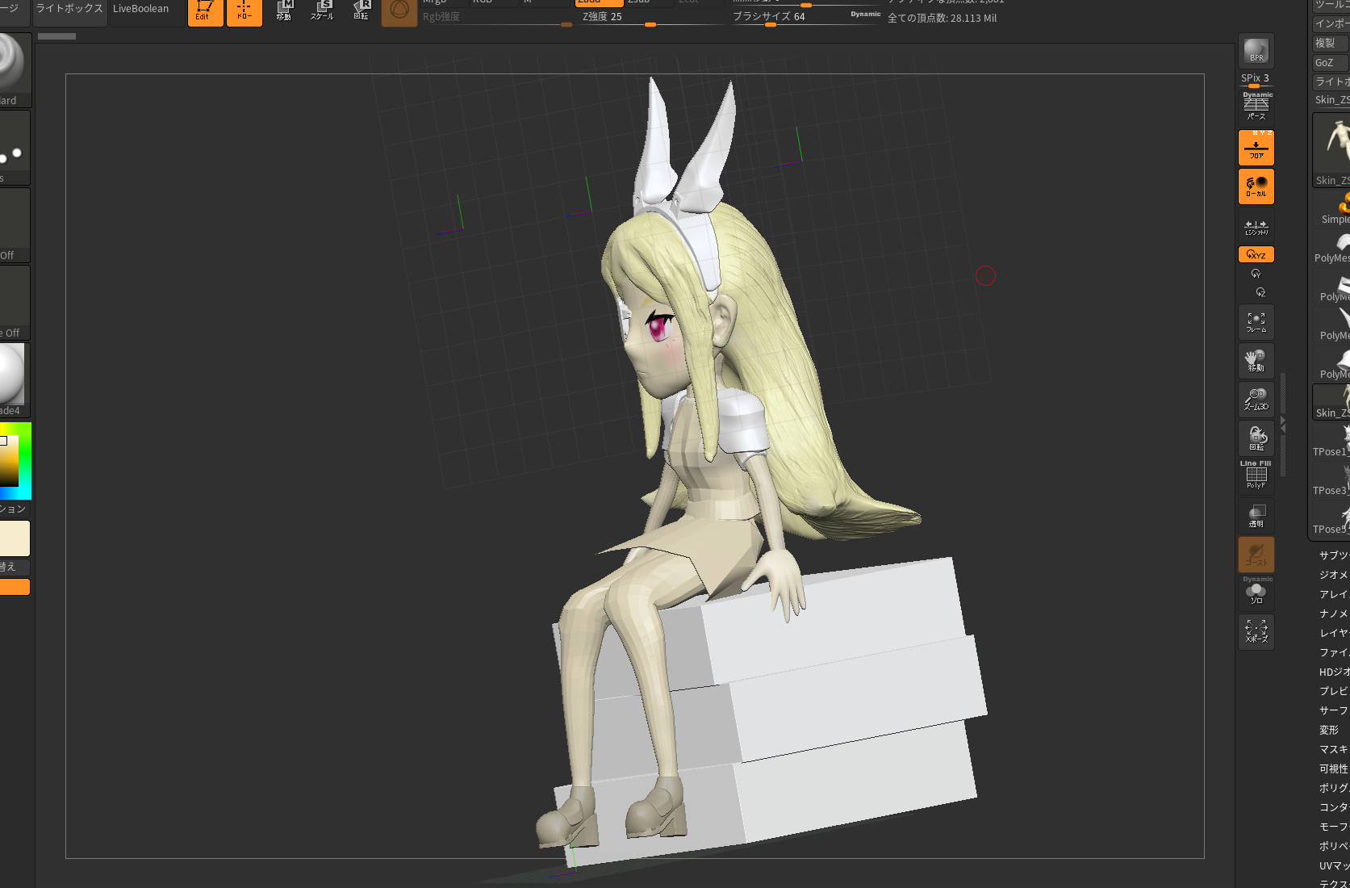Toggle the Dynamic perspective (パース) button
1350x888 pixels.
(1256, 107)
